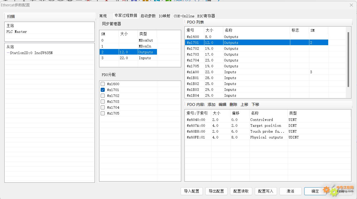Select PDO list row #x1600
Image resolution: width=357 pixels, height=199 pixels.
pyautogui.click(x=257, y=37)
